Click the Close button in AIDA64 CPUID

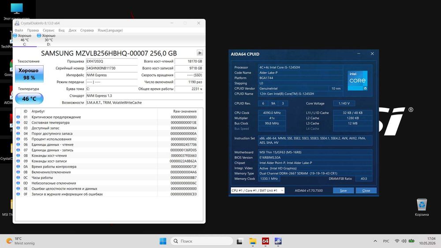(x=366, y=190)
